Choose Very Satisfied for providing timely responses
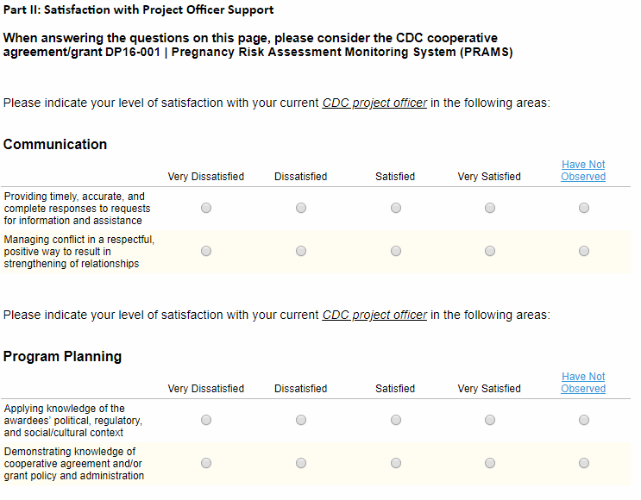Viewport: 641px width, 500px height. coord(490,208)
